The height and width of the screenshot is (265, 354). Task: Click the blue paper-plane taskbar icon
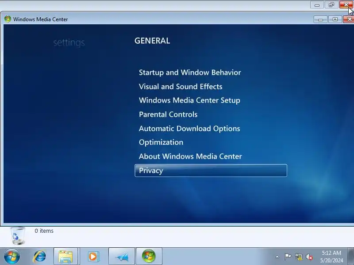click(x=121, y=257)
